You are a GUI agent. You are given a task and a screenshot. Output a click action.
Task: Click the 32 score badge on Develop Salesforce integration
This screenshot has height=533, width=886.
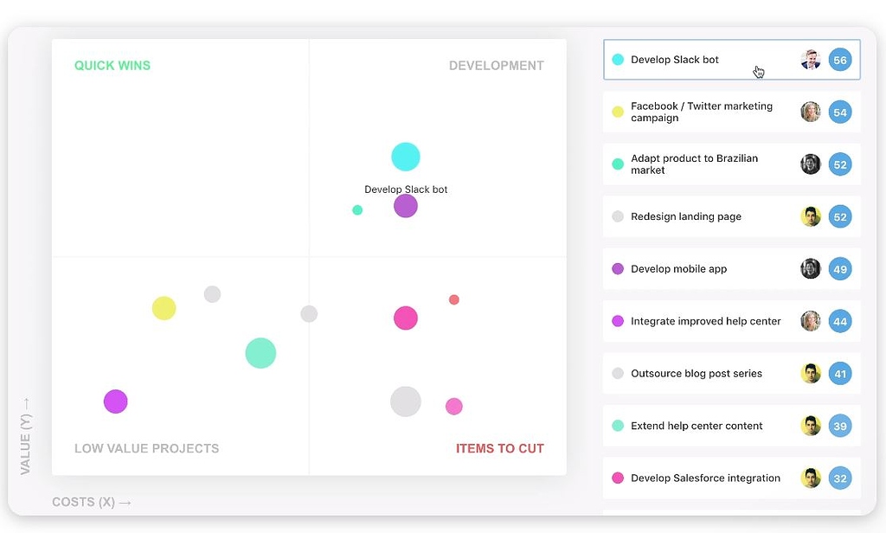[839, 478]
